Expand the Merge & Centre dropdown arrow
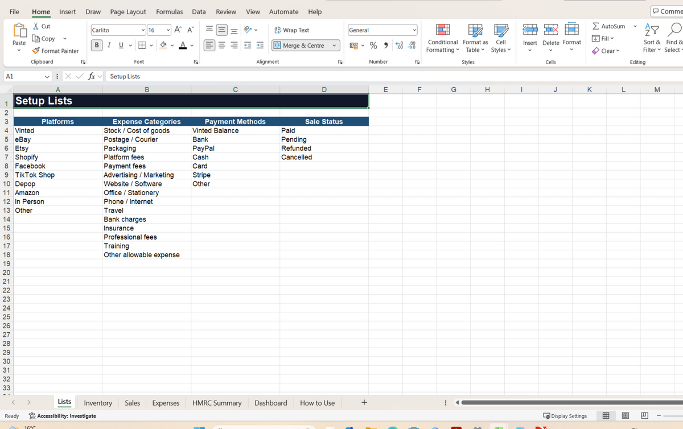Screen dimensions: 683x429 (334, 46)
